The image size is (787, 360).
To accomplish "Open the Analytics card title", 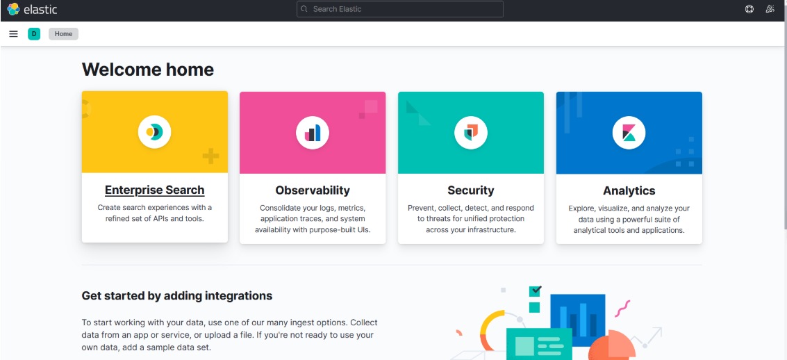I will (629, 191).
